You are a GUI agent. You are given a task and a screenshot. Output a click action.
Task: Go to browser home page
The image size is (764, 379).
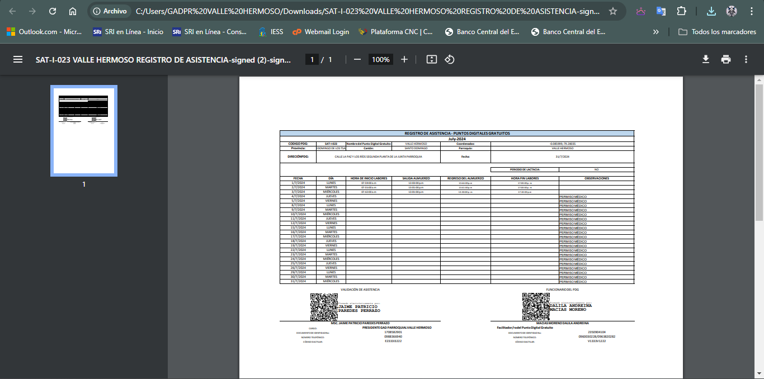coord(73,11)
